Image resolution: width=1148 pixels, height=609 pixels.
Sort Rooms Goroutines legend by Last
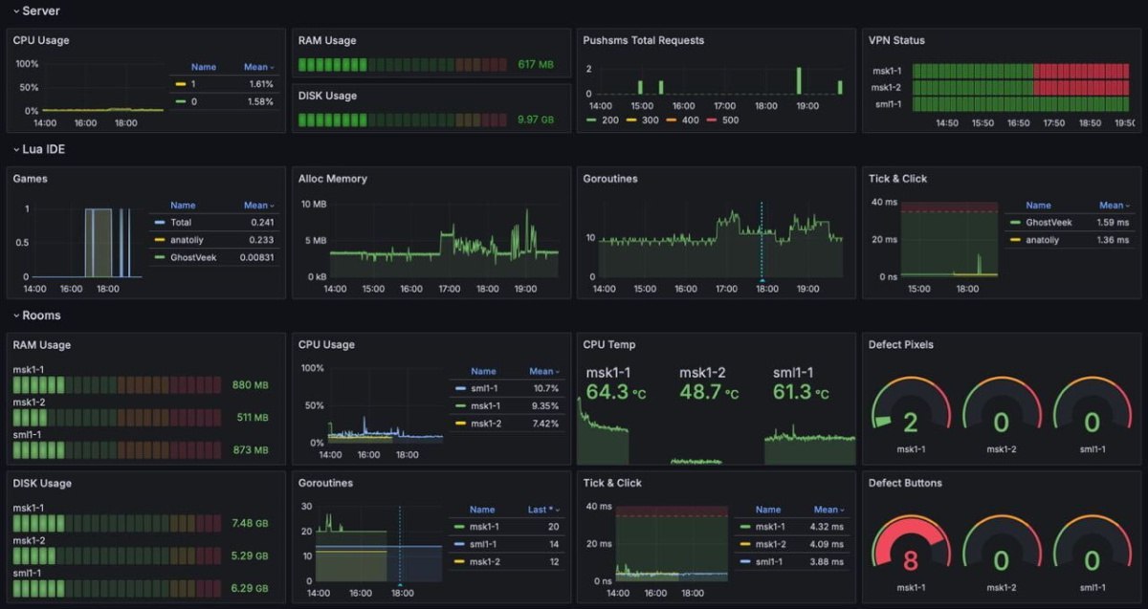coord(540,510)
